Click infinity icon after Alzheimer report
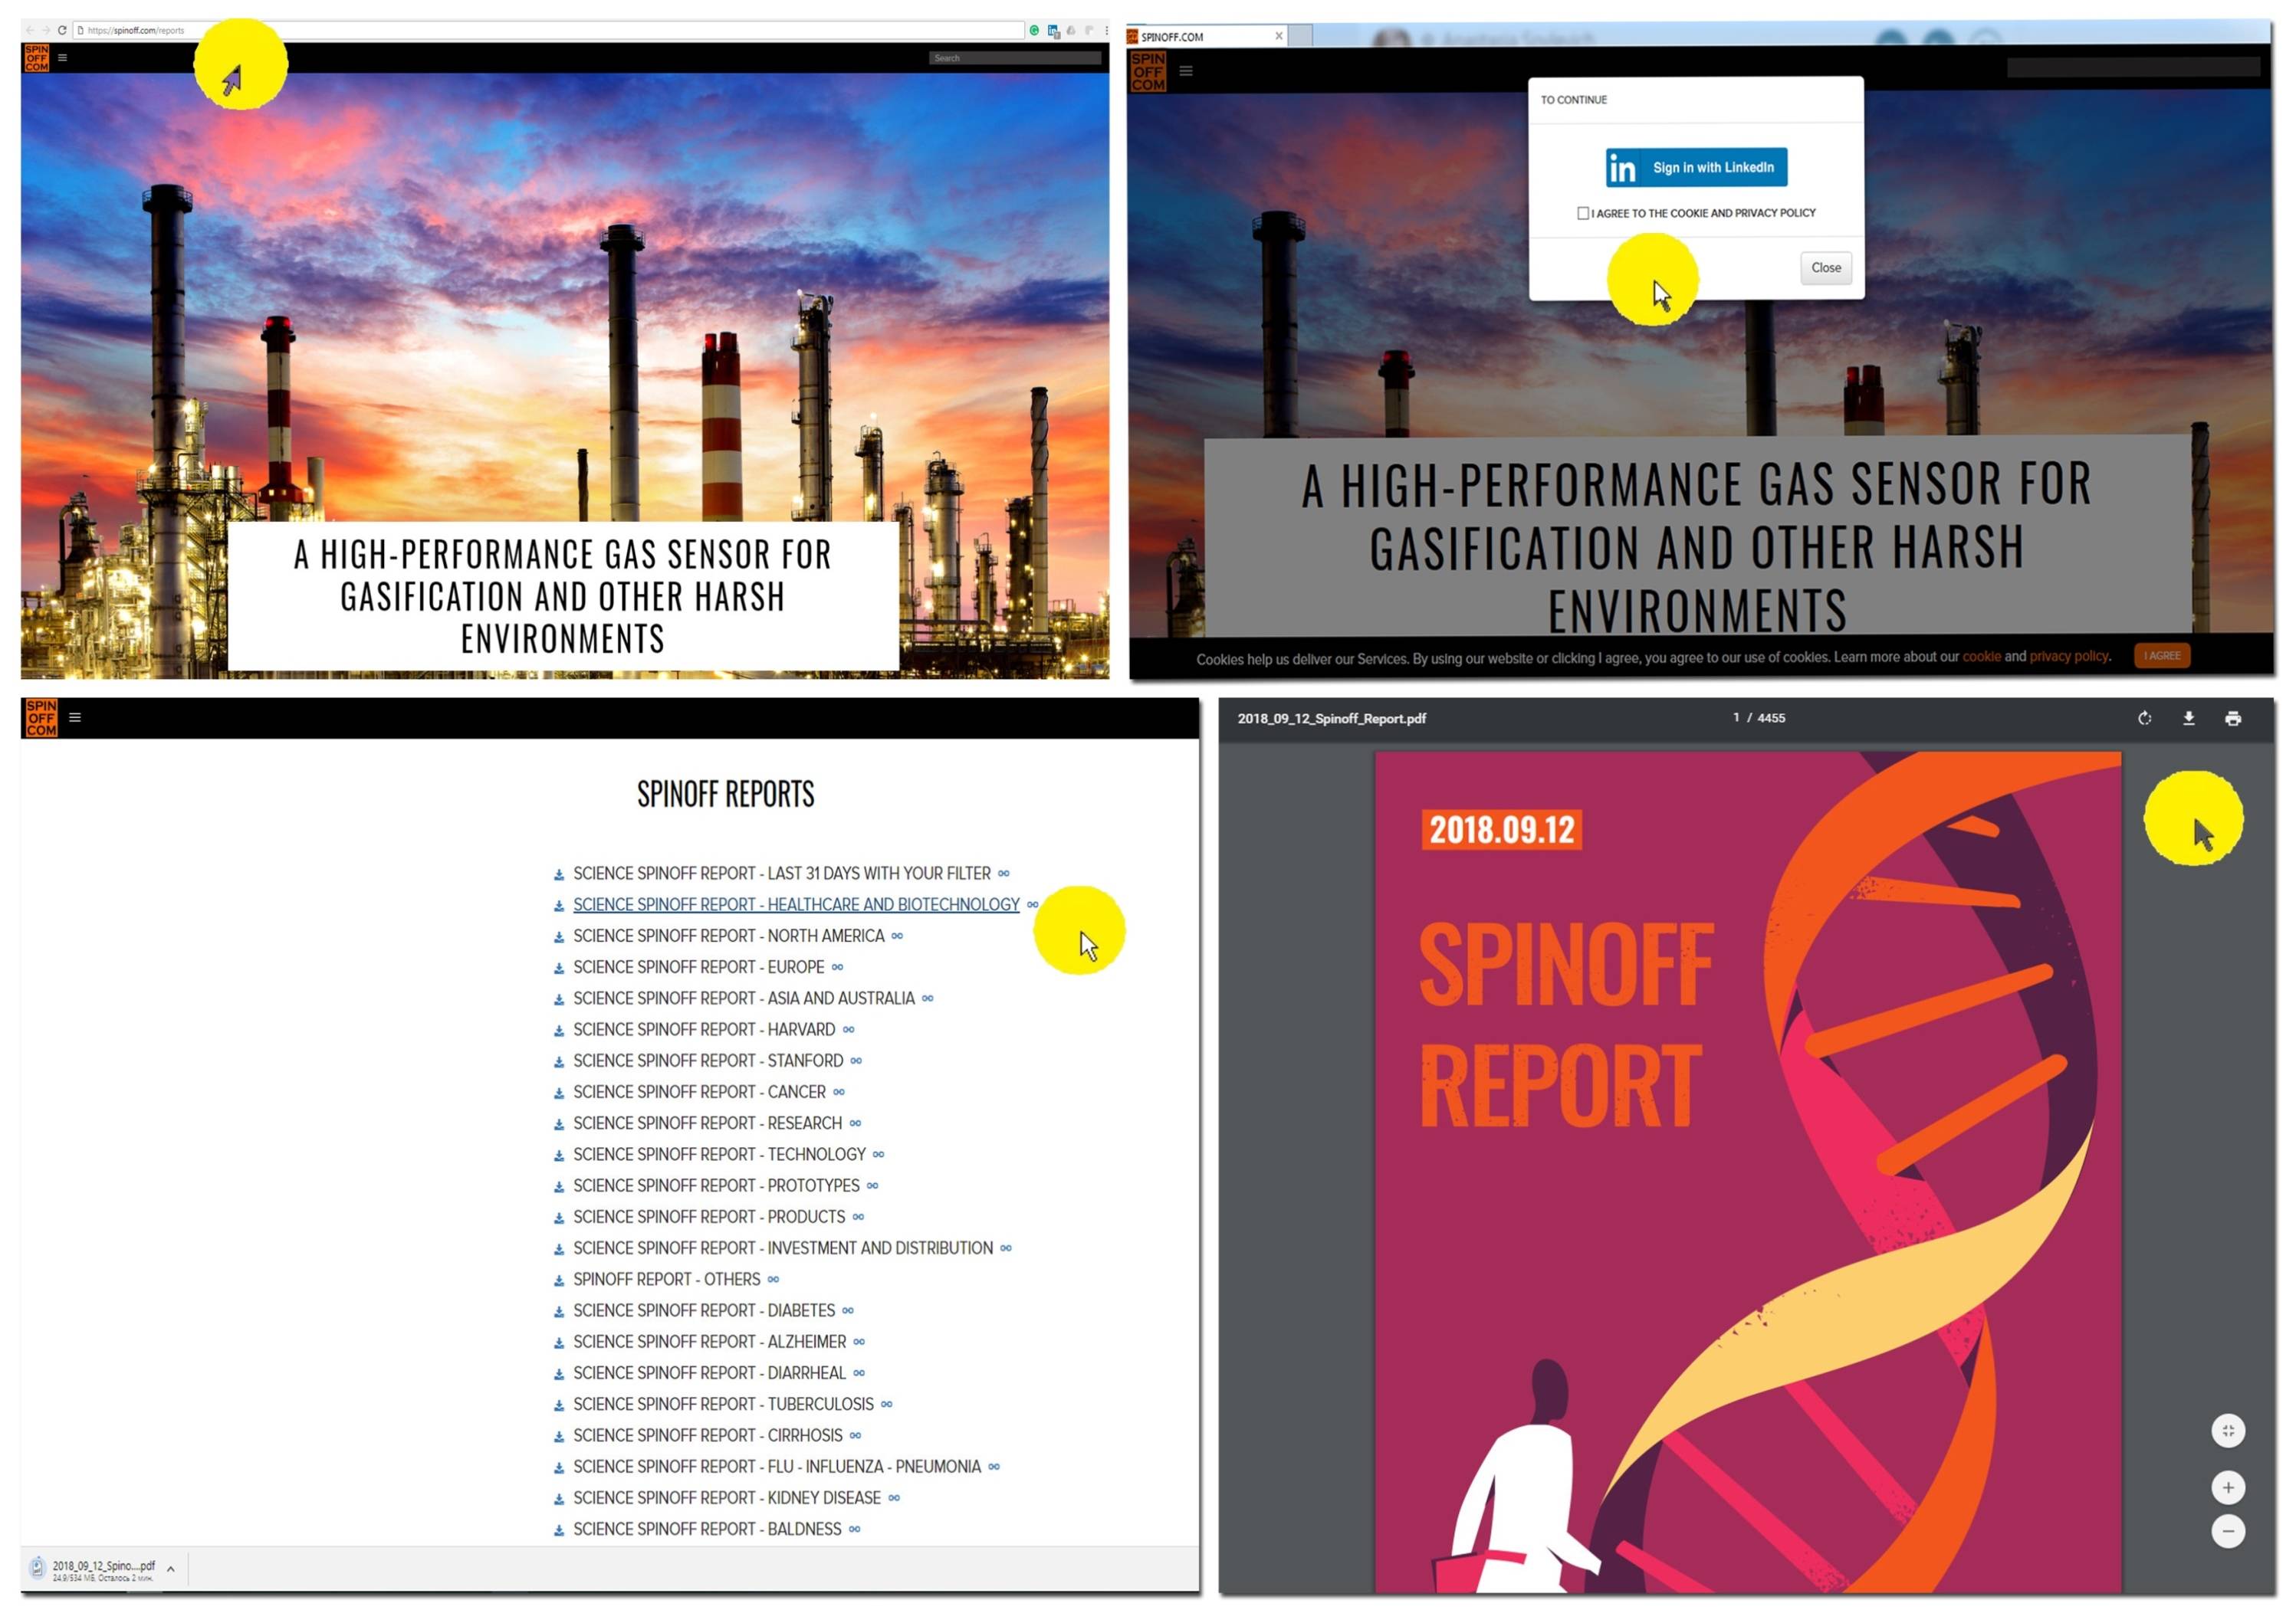This screenshot has height=1623, width=2296. [x=859, y=1343]
